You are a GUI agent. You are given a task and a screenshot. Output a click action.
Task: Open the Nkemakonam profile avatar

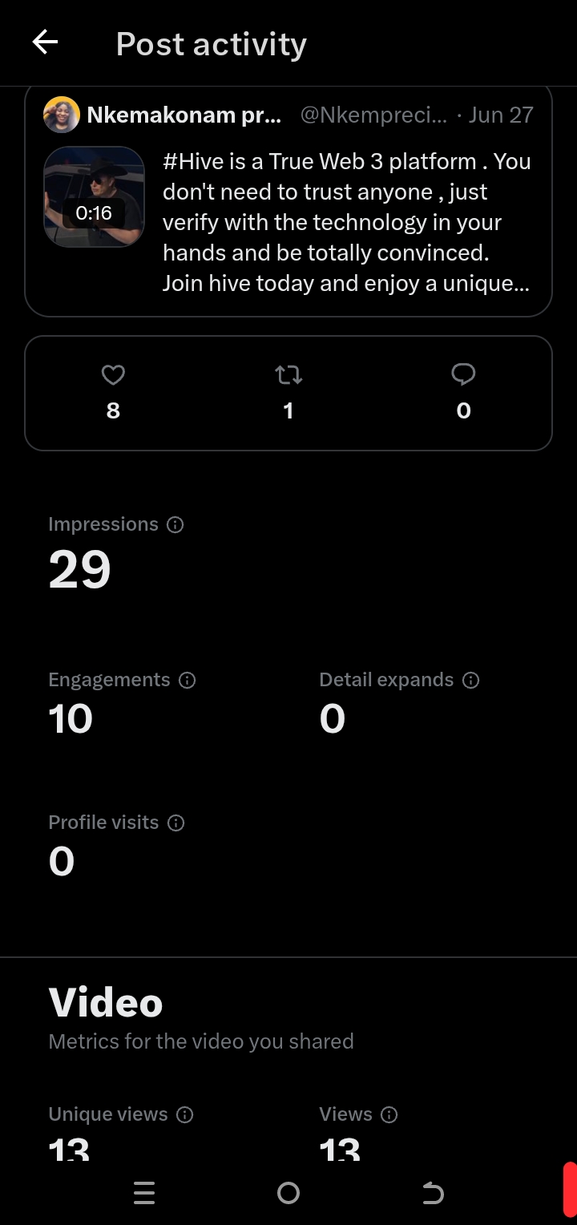pyautogui.click(x=62, y=115)
